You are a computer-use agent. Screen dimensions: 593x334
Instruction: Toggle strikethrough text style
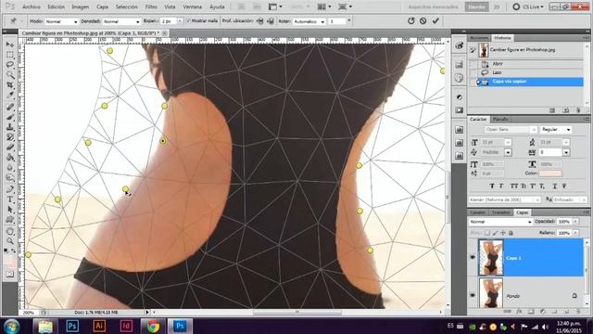pyautogui.click(x=564, y=186)
